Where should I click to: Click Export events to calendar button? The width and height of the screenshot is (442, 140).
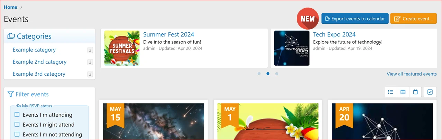(355, 19)
